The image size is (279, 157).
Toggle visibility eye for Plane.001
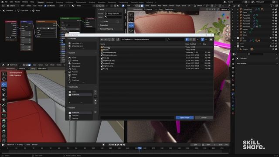click(273, 15)
